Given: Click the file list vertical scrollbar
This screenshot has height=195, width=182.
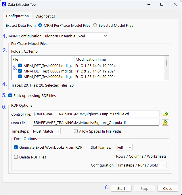Looking at the screenshot, I should 167,63.
